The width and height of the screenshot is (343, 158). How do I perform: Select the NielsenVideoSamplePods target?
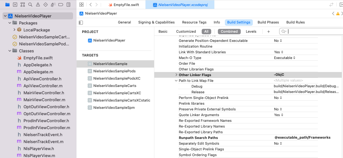114,71
